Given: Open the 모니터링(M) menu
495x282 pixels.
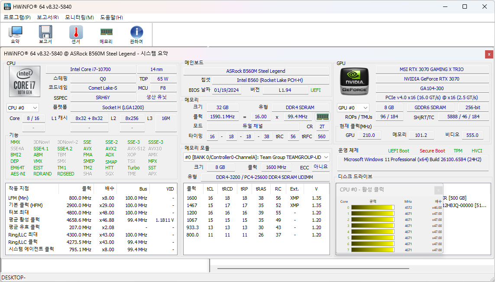Looking at the screenshot, I should 79,17.
